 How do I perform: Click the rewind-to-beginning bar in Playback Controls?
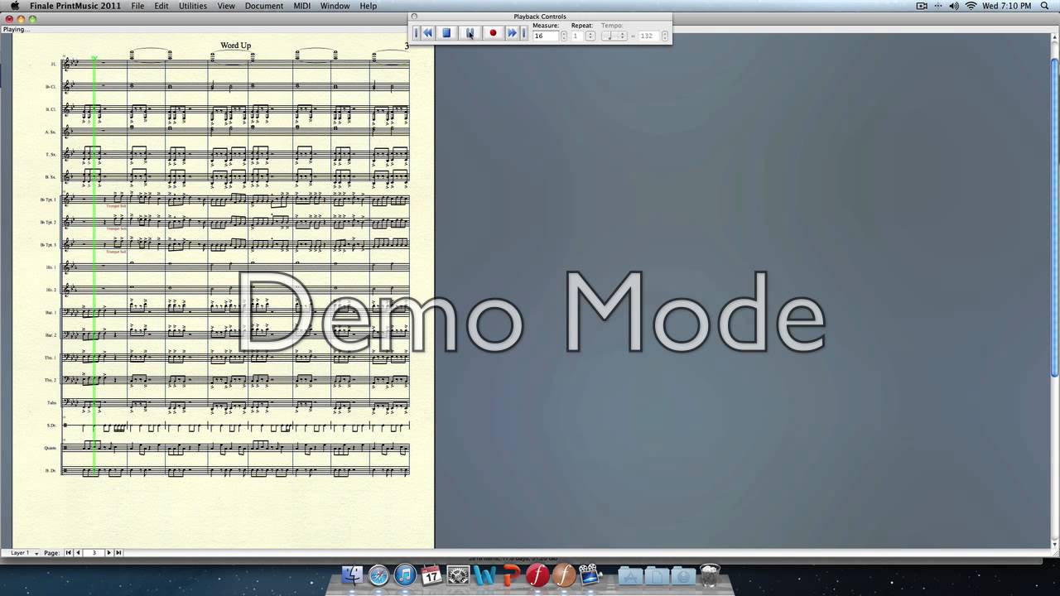(x=416, y=33)
